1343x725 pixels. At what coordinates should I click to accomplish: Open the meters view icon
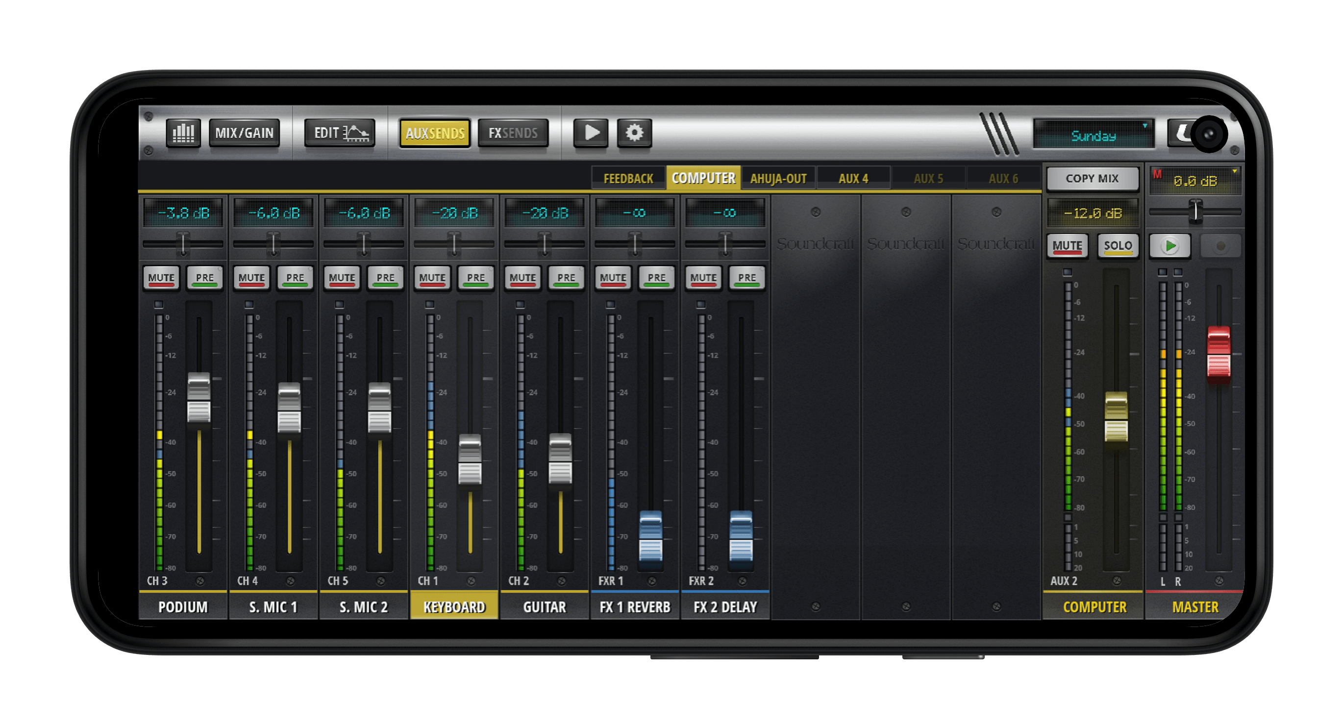click(183, 133)
